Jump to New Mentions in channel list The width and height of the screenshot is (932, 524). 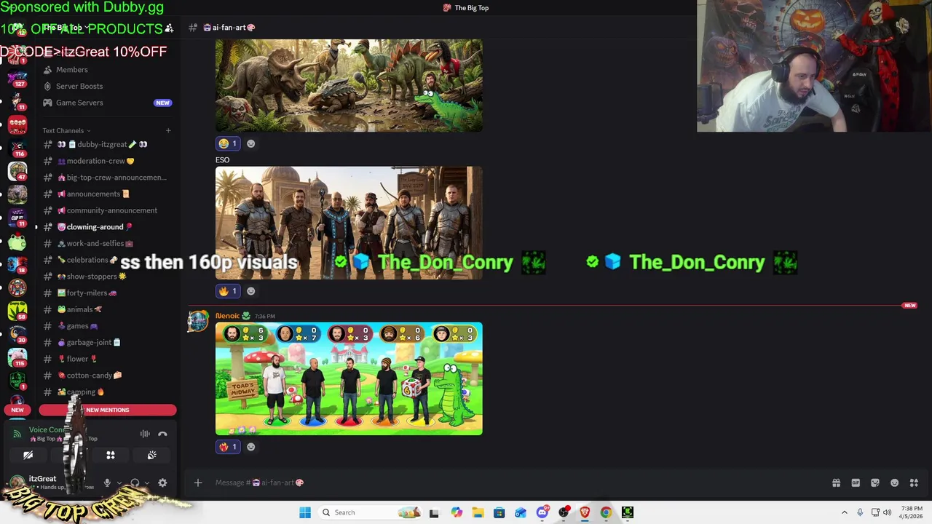point(108,410)
